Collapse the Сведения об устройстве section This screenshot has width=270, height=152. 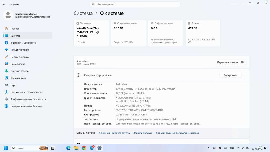click(245, 75)
